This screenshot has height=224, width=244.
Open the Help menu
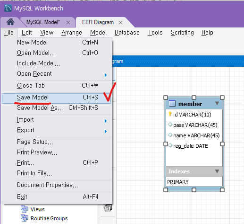pyautogui.click(x=207, y=33)
